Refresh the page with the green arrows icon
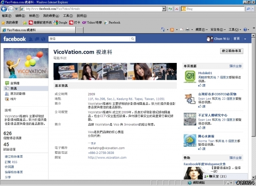This screenshot has height=186, width=256. click(x=170, y=9)
